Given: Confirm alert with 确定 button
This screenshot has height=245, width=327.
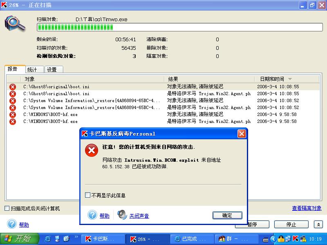Looking at the screenshot, I should (227, 216).
